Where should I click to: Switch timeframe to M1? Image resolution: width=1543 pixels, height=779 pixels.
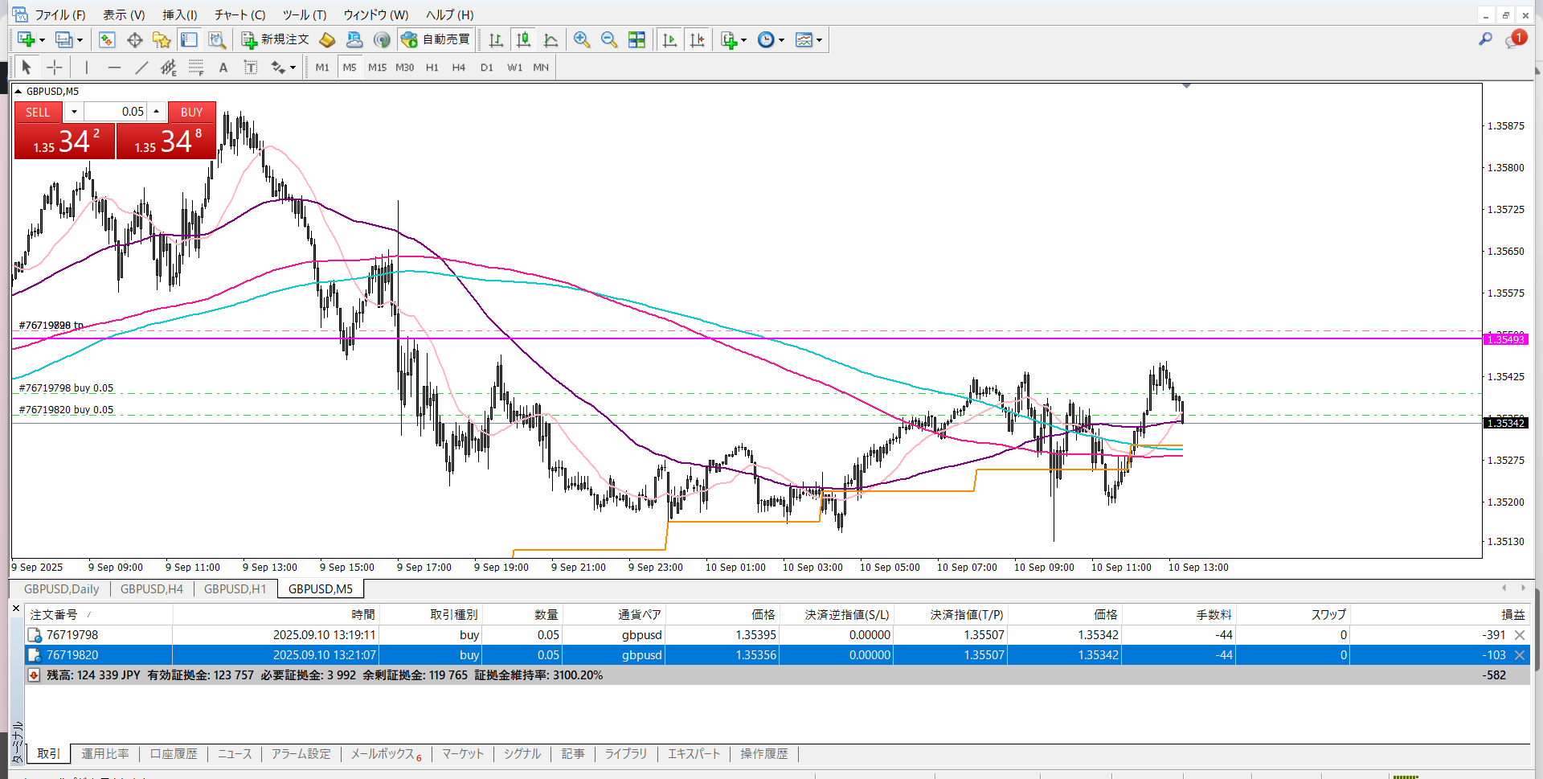click(322, 68)
